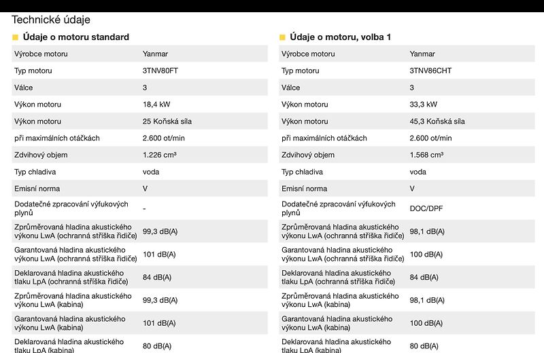This screenshot has width=544, height=353.
Task: Click the 18,4 kW power value
Action: (x=156, y=105)
